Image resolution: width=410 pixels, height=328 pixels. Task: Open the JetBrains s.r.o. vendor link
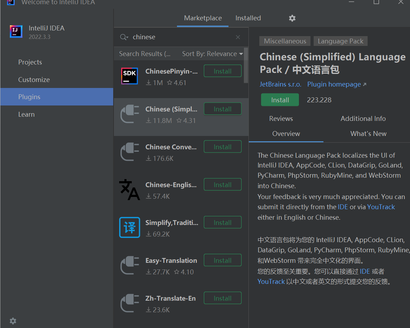click(280, 84)
